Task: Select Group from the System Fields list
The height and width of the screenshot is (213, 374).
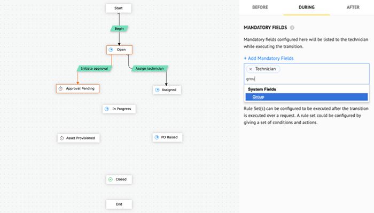Action: pyautogui.click(x=259, y=97)
